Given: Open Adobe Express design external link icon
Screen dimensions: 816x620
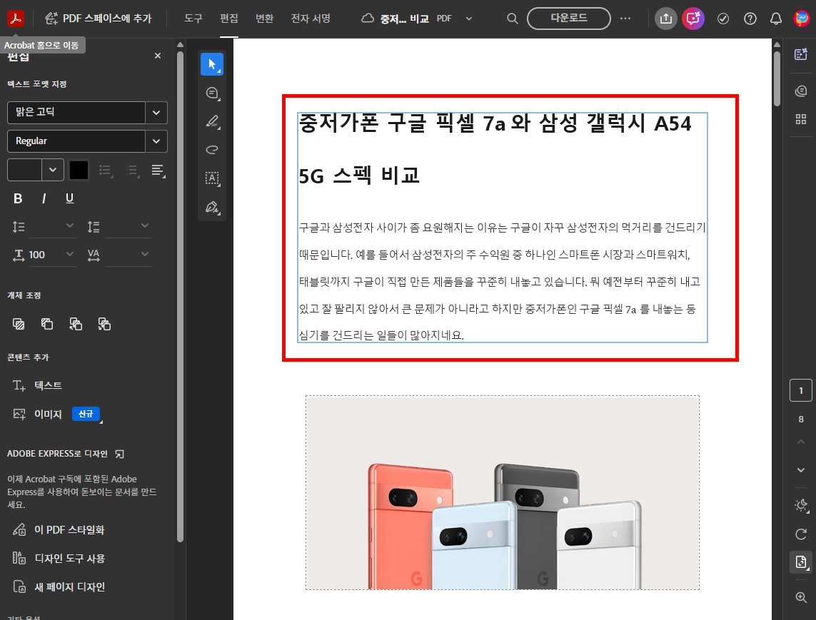Looking at the screenshot, I should click(119, 454).
